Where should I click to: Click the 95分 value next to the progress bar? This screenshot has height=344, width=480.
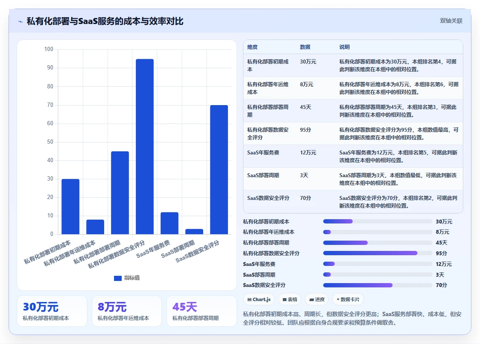pos(441,253)
